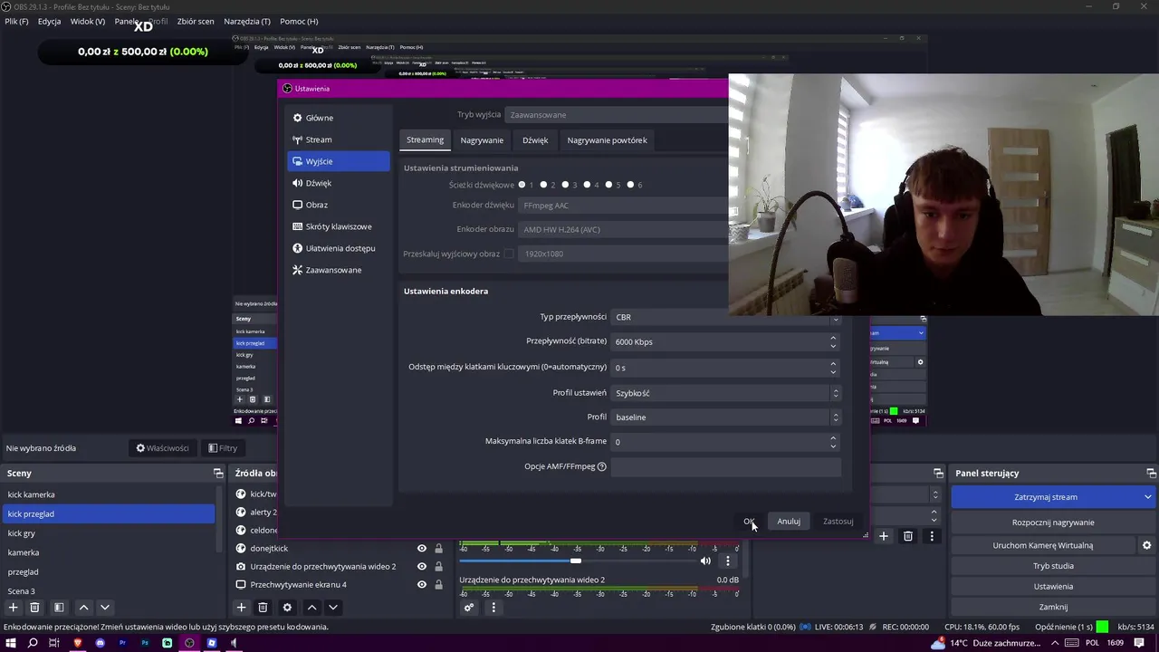Hide donejtkick source visibility eye
Screen dimensions: 1159x652
point(421,548)
